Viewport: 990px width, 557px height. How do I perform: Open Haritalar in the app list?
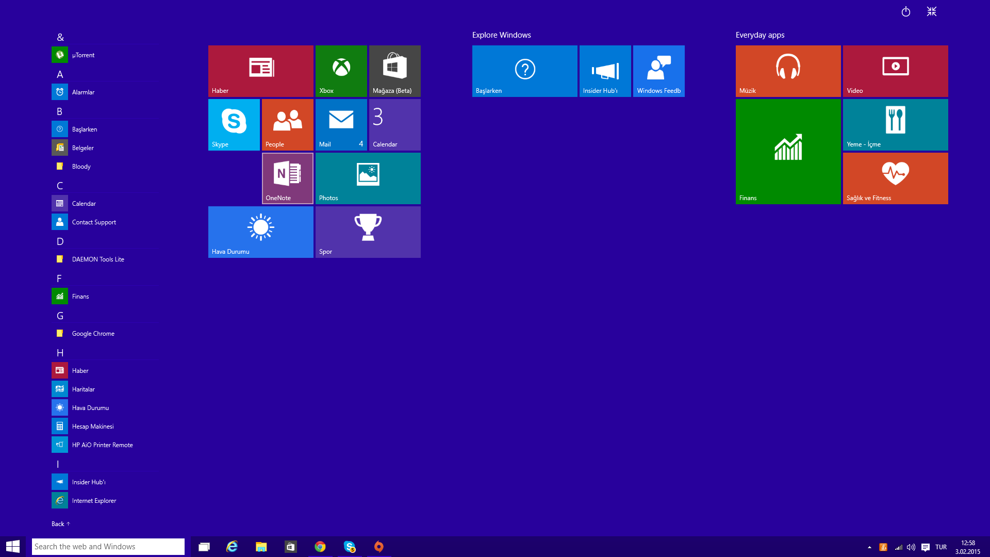click(x=104, y=389)
